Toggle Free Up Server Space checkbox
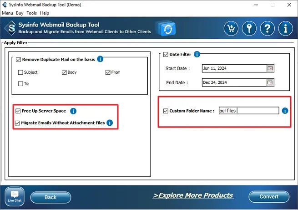The width and height of the screenshot is (298, 210). pos(18,111)
